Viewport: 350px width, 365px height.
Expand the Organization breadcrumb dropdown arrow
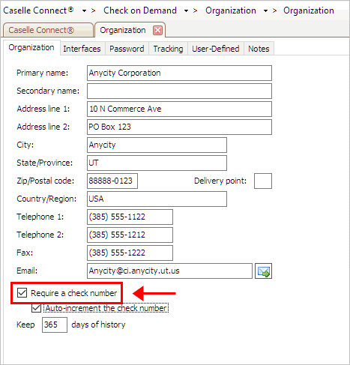click(x=265, y=10)
